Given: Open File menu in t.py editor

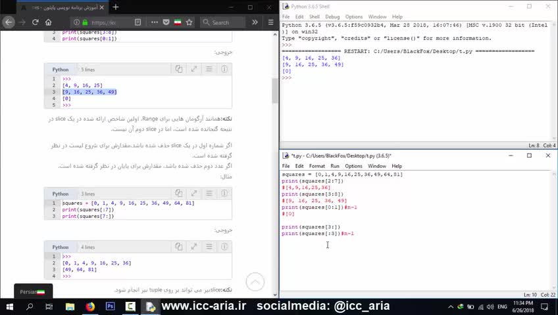Looking at the screenshot, I should click(286, 166).
